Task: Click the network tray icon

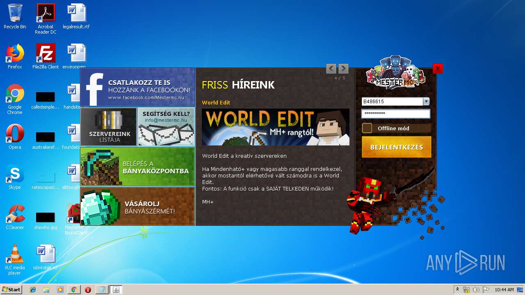Action: pos(466,290)
